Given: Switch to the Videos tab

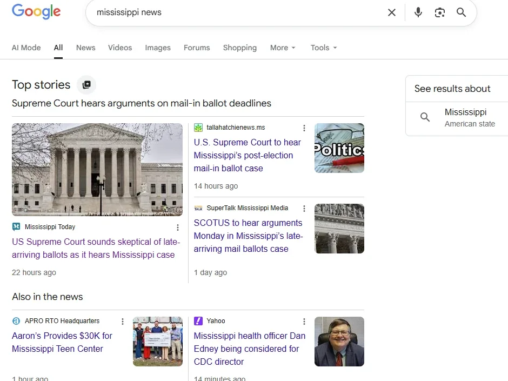Looking at the screenshot, I should pyautogui.click(x=120, y=48).
